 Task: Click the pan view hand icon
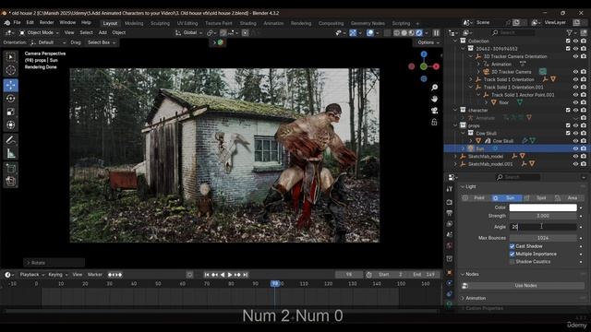(x=434, y=99)
